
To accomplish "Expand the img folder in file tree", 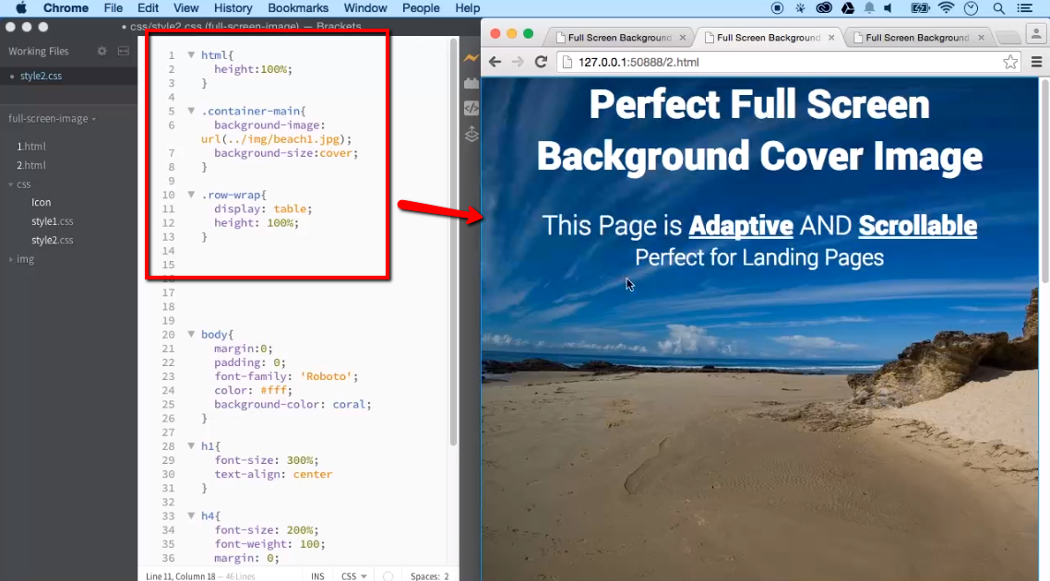I will click(x=11, y=259).
